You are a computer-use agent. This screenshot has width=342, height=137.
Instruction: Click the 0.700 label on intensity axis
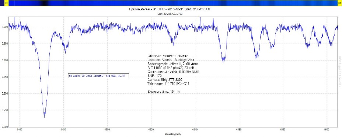[4, 127]
